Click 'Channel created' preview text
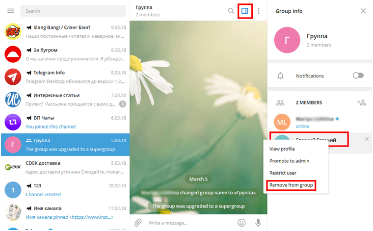 click(x=43, y=194)
